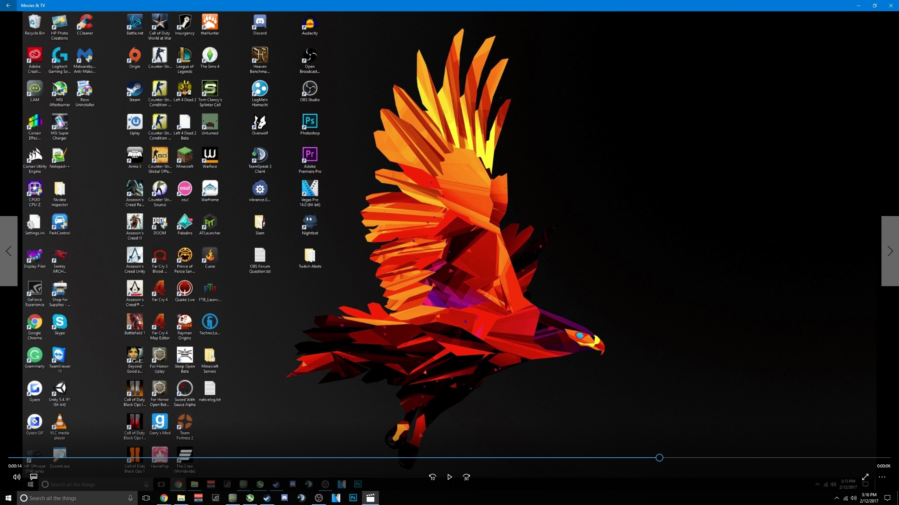Go to previous video with left chevron

click(9, 251)
